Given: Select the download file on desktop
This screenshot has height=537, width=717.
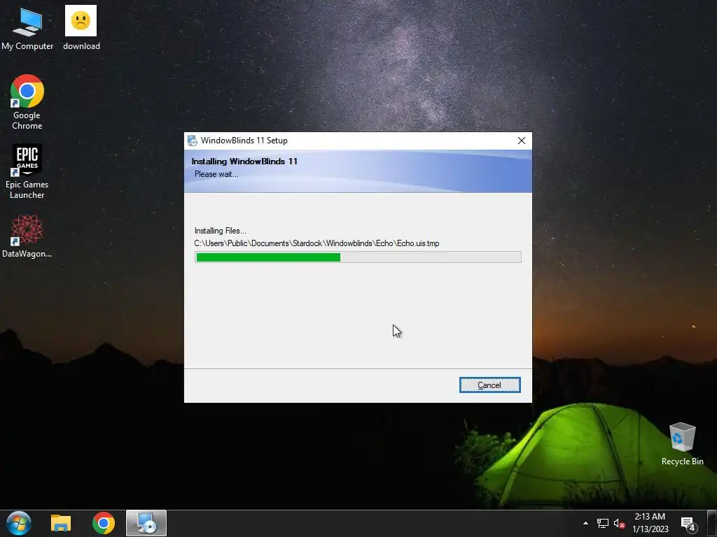Looking at the screenshot, I should pos(81,28).
